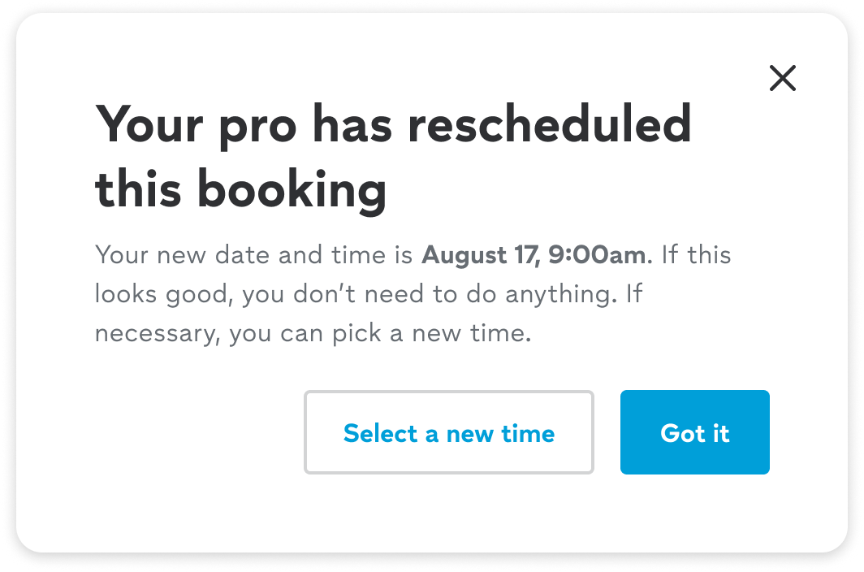Viewport: 864px width, 572px height.
Task: Click Select a new time button
Action: pos(448,432)
